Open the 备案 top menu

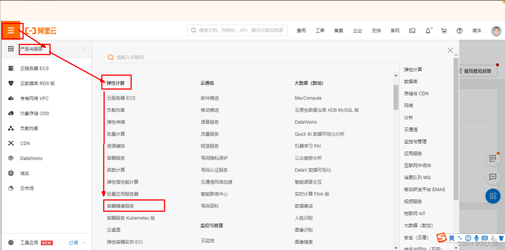pos(339,31)
